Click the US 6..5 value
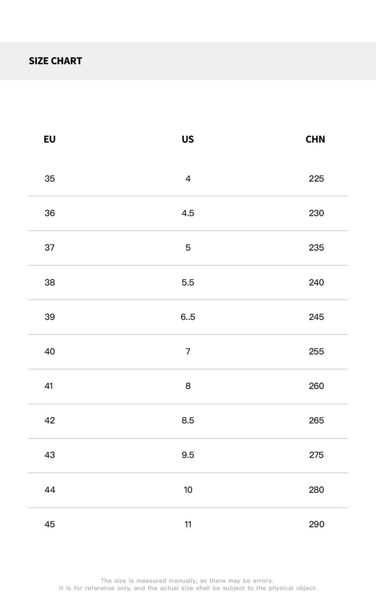 click(x=188, y=317)
